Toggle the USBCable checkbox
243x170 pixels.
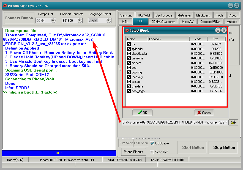tap(152, 143)
